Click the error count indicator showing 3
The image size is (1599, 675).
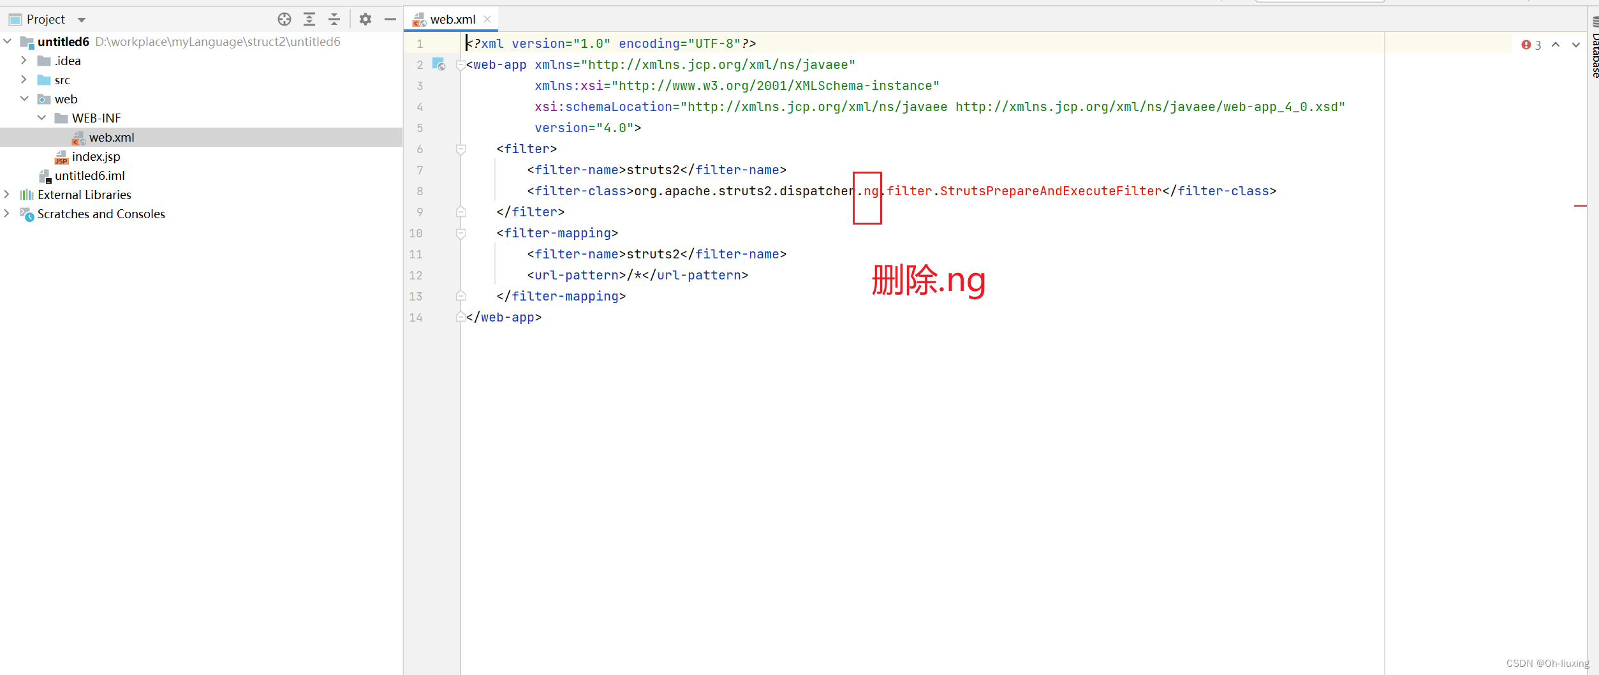click(x=1532, y=45)
